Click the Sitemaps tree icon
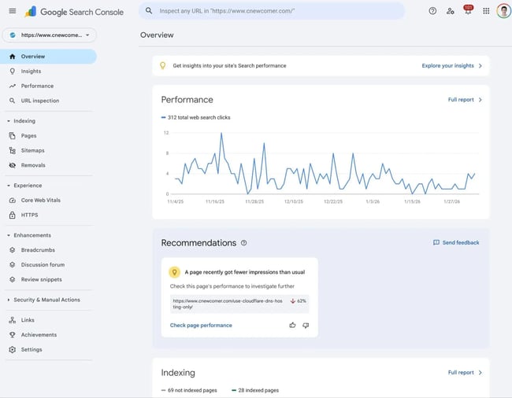Screen dimensions: 512x398 click(x=13, y=150)
